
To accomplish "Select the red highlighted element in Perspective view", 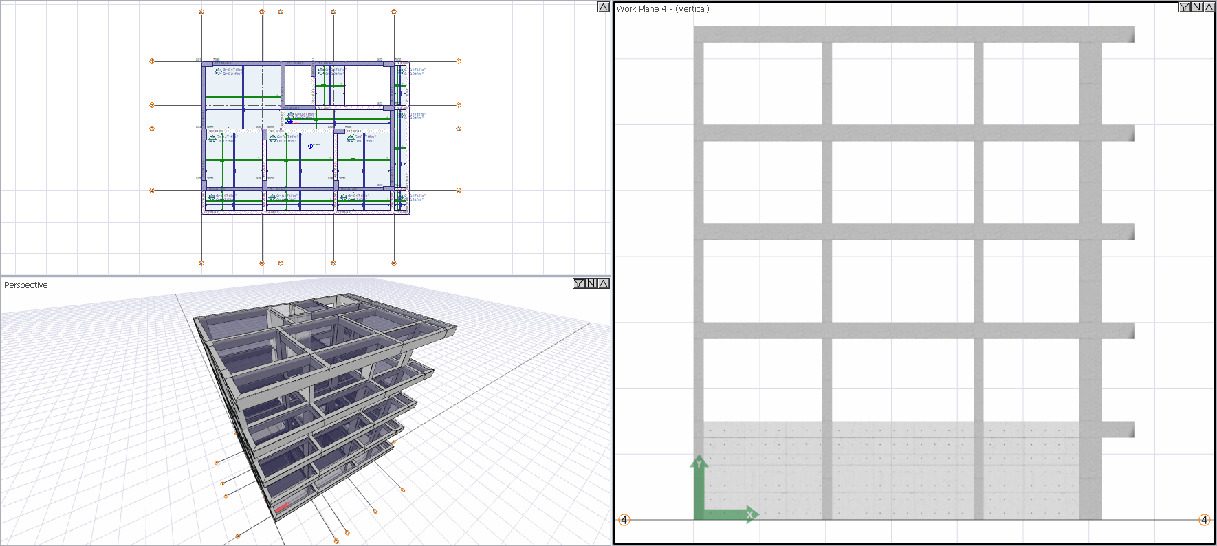I will point(282,508).
